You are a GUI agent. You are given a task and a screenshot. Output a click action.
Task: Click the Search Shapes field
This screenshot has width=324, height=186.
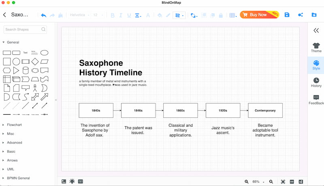[x=25, y=29]
